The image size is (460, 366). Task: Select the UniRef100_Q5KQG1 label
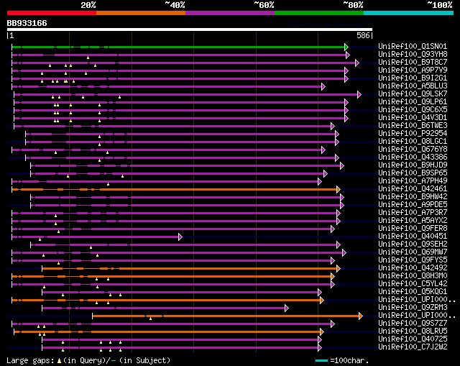[x=413, y=292]
